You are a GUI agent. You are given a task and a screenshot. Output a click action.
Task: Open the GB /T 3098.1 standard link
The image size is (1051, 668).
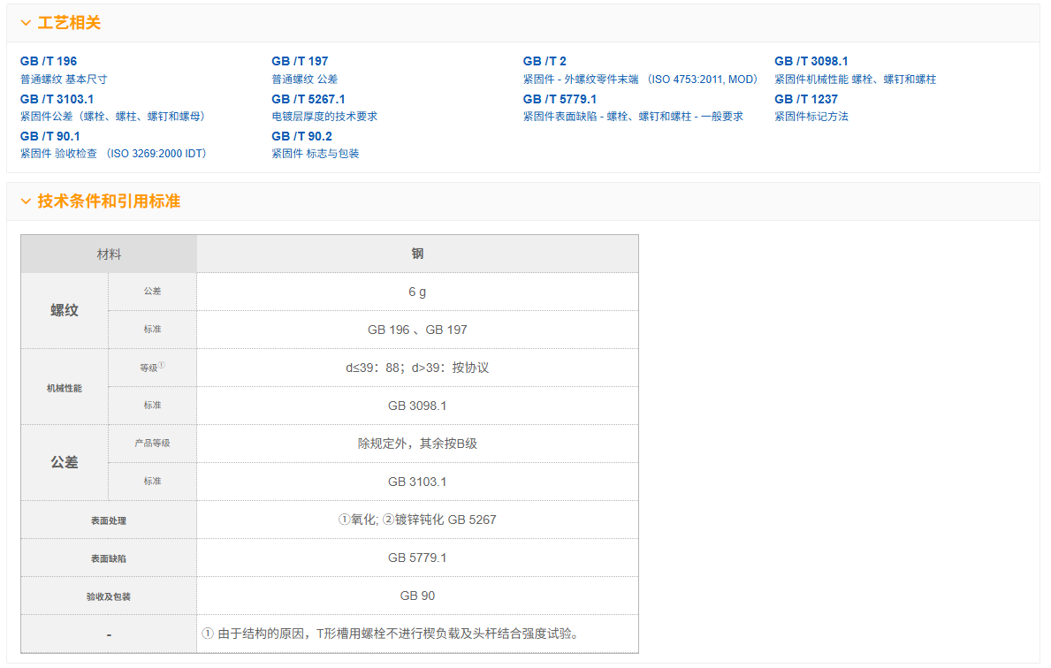click(811, 61)
